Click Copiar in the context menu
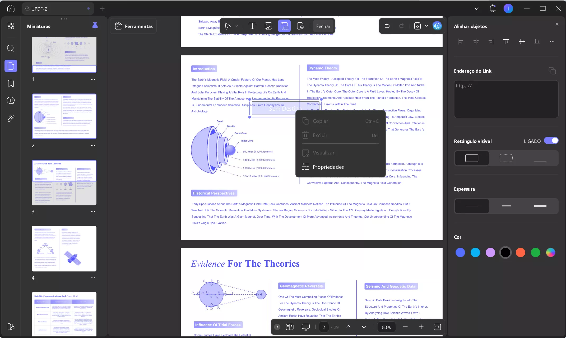 pos(320,121)
